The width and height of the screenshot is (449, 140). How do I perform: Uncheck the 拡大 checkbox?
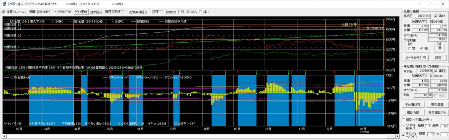click(x=188, y=12)
